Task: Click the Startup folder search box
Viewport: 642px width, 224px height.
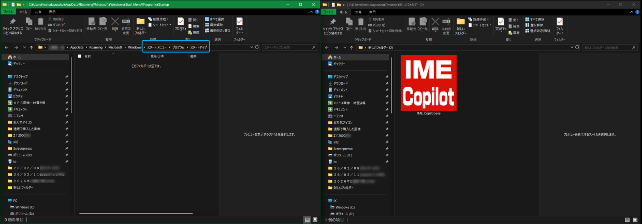Action: (289, 47)
